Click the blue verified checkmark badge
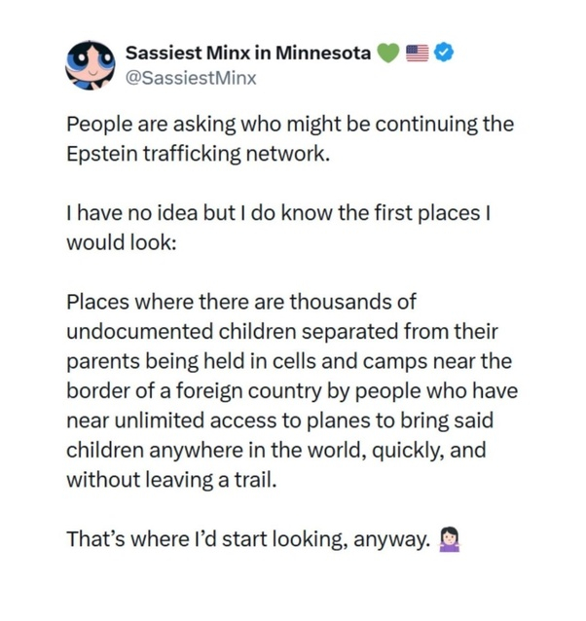 point(443,54)
